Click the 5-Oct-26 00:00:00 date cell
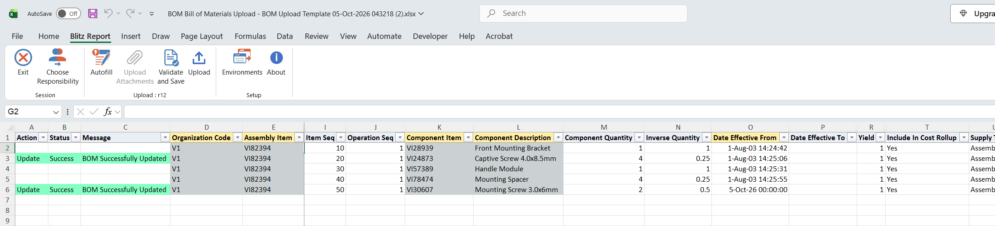This screenshot has height=226, width=995. [750, 190]
